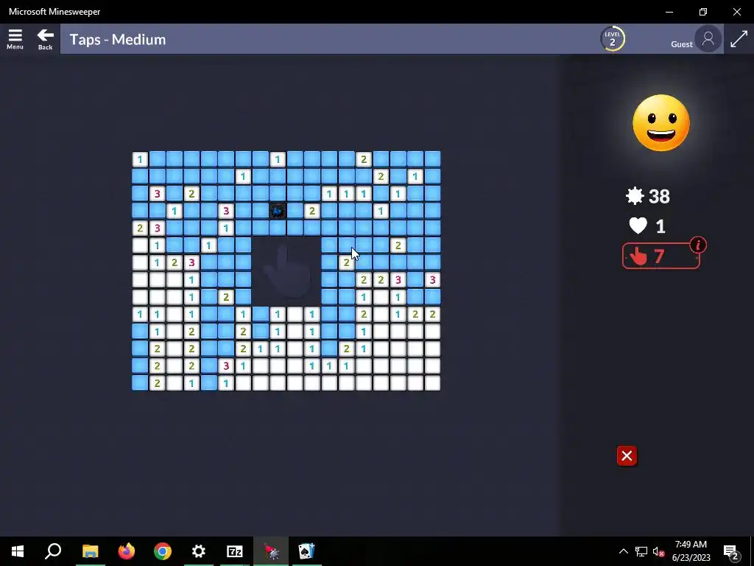Click the lives value 1 beside the heart

660,226
